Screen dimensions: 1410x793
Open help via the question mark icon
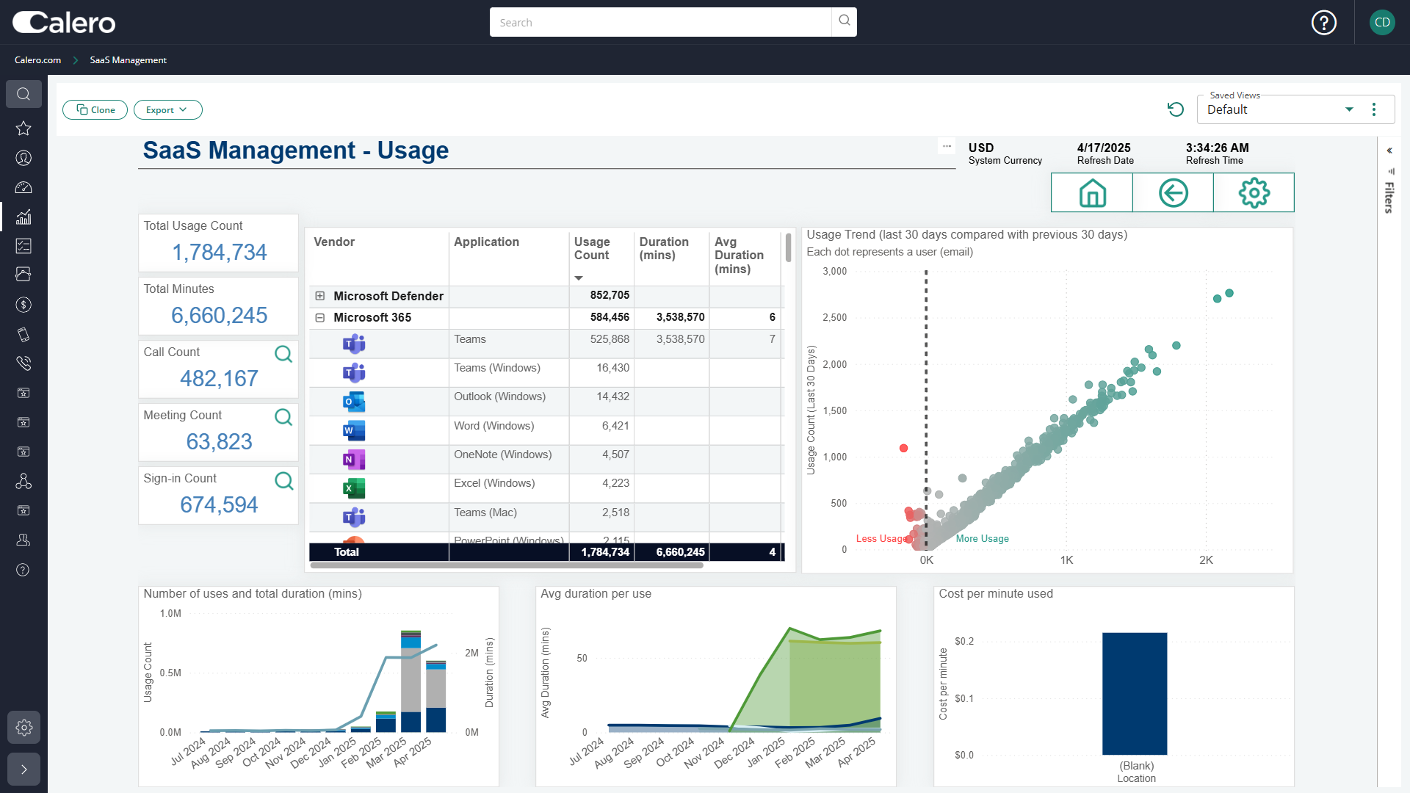click(1323, 22)
